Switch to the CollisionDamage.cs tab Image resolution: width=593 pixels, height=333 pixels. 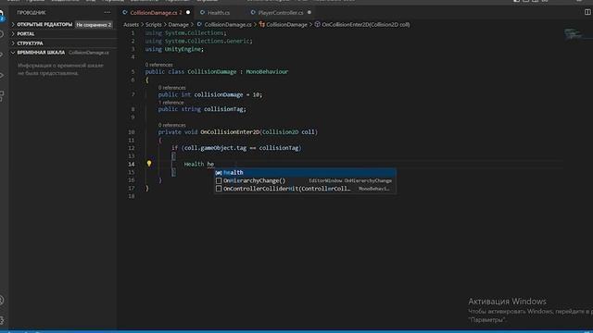(x=156, y=12)
